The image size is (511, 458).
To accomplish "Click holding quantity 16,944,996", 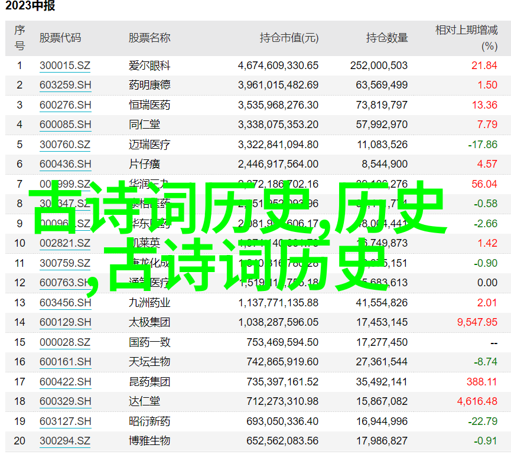I will pyautogui.click(x=382, y=421).
